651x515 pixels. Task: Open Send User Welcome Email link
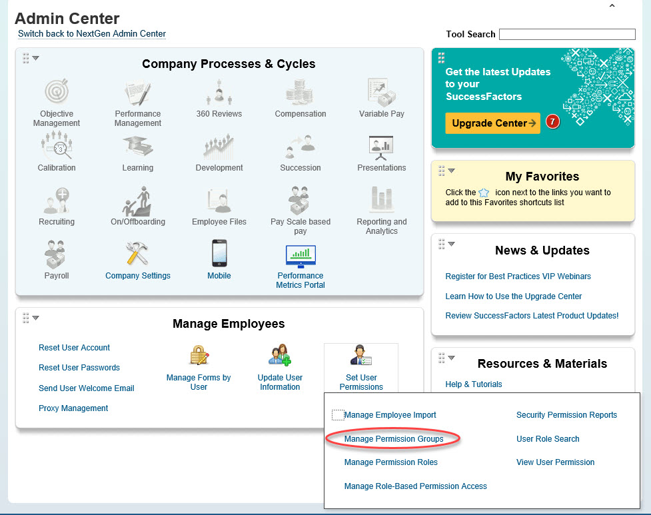pos(87,388)
